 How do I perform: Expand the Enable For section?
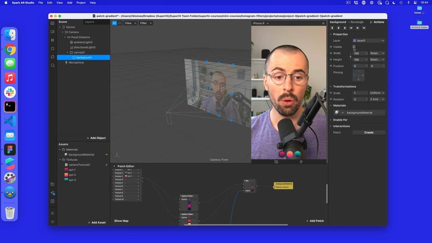[x=331, y=120]
